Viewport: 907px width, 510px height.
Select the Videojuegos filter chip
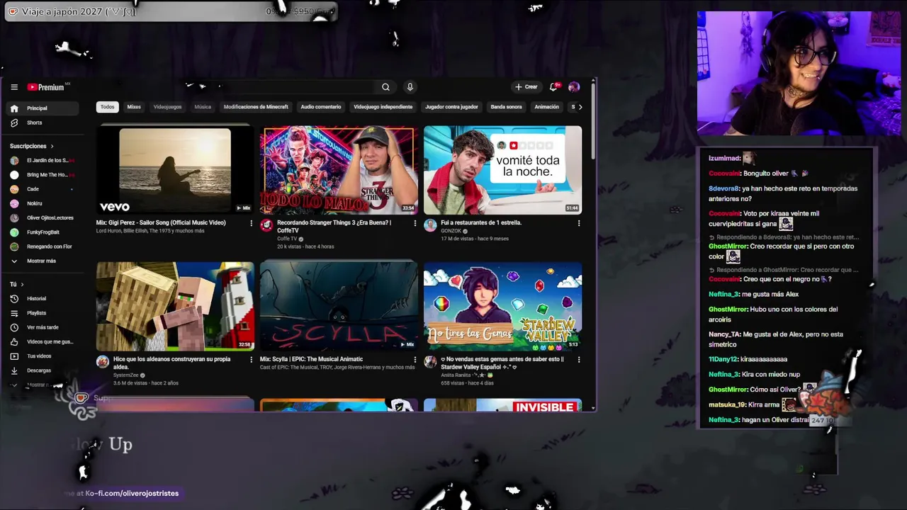tap(168, 107)
